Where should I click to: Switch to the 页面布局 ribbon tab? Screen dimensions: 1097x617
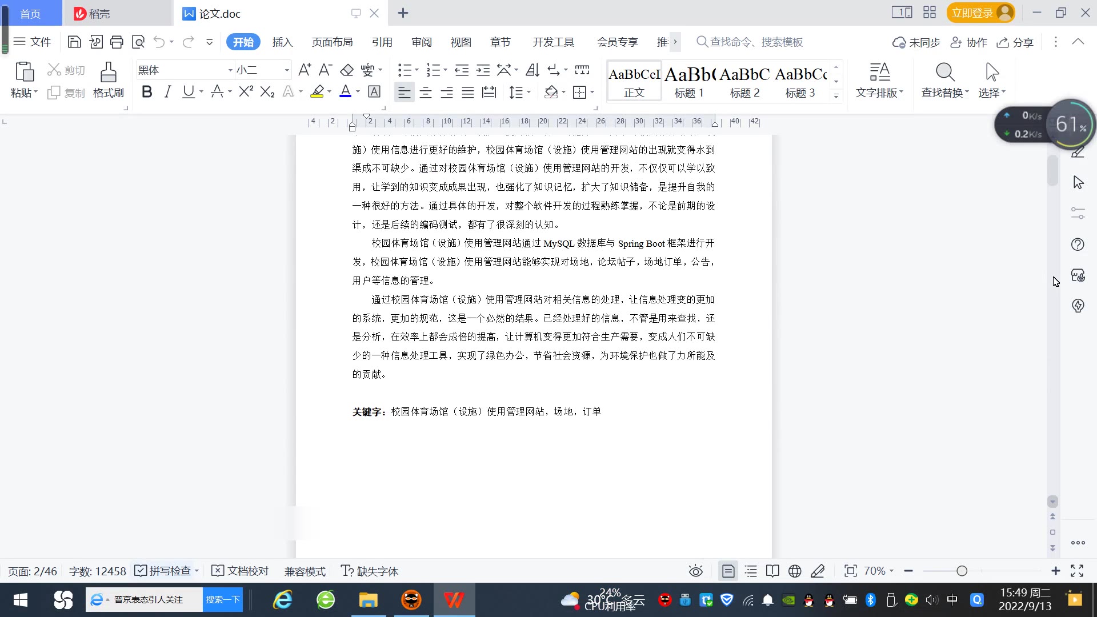point(332,42)
